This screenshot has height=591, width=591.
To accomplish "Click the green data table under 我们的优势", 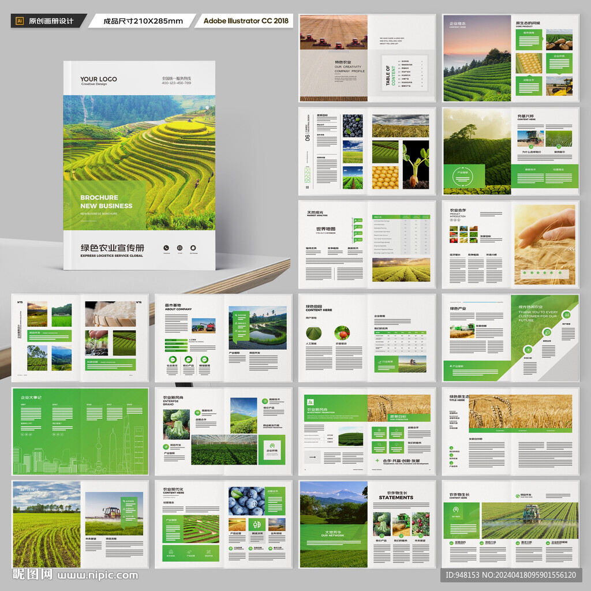I will tap(401, 342).
